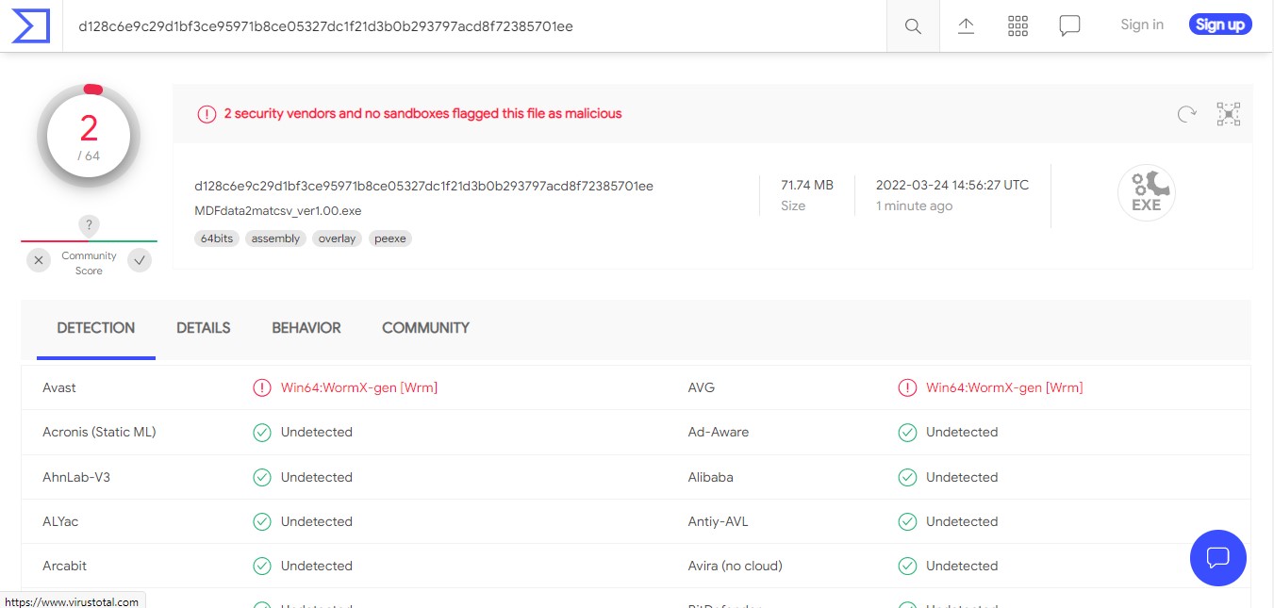The image size is (1274, 608).
Task: Select the file hash text in summary
Action: click(x=424, y=186)
